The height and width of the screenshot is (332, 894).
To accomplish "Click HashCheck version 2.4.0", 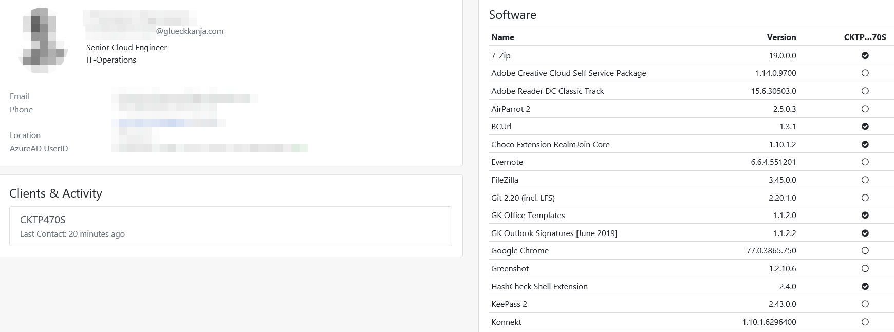I will (788, 286).
